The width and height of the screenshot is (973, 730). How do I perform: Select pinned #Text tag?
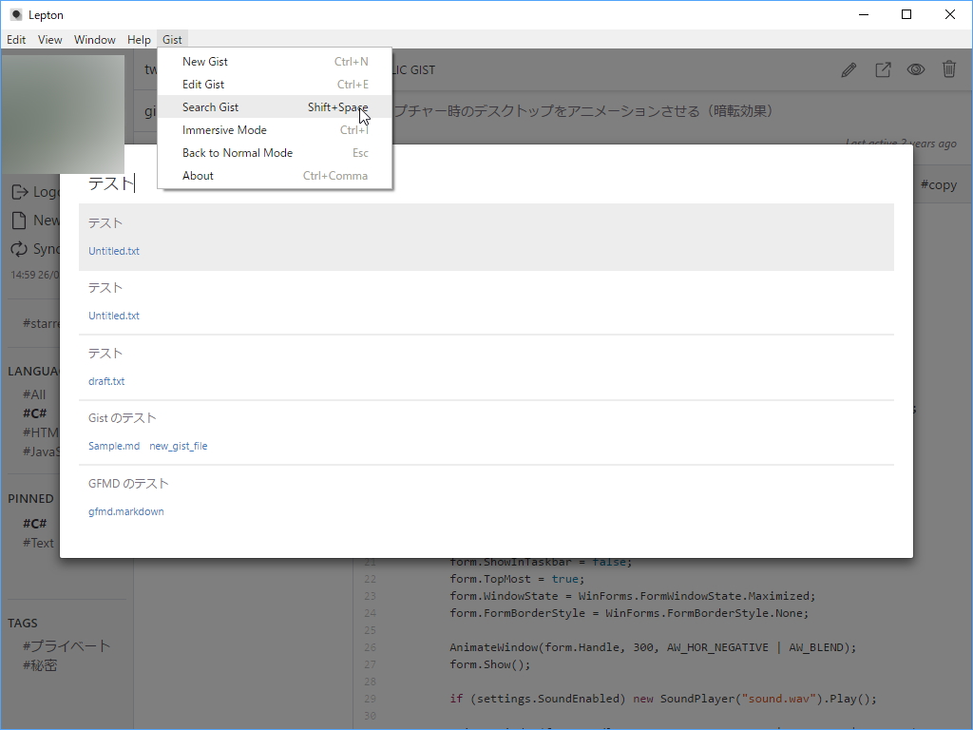(x=38, y=543)
